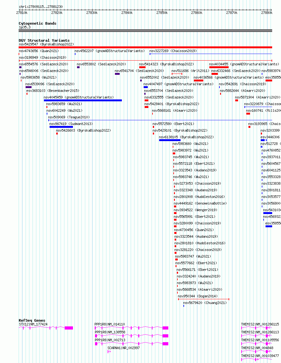Select nsv4562207 (gnomADStructuralVariants) label
This screenshot has width=281, height=363.
110,51
